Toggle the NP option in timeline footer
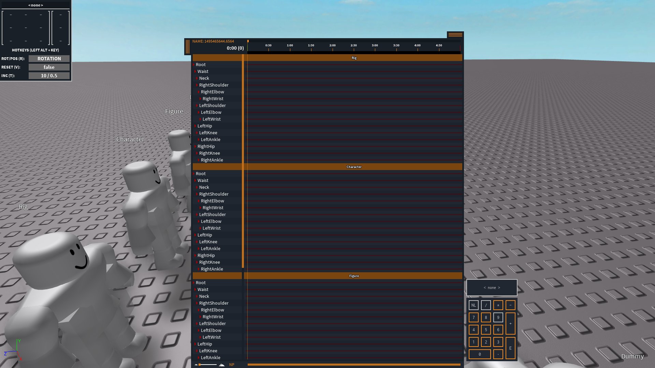 coord(232,365)
